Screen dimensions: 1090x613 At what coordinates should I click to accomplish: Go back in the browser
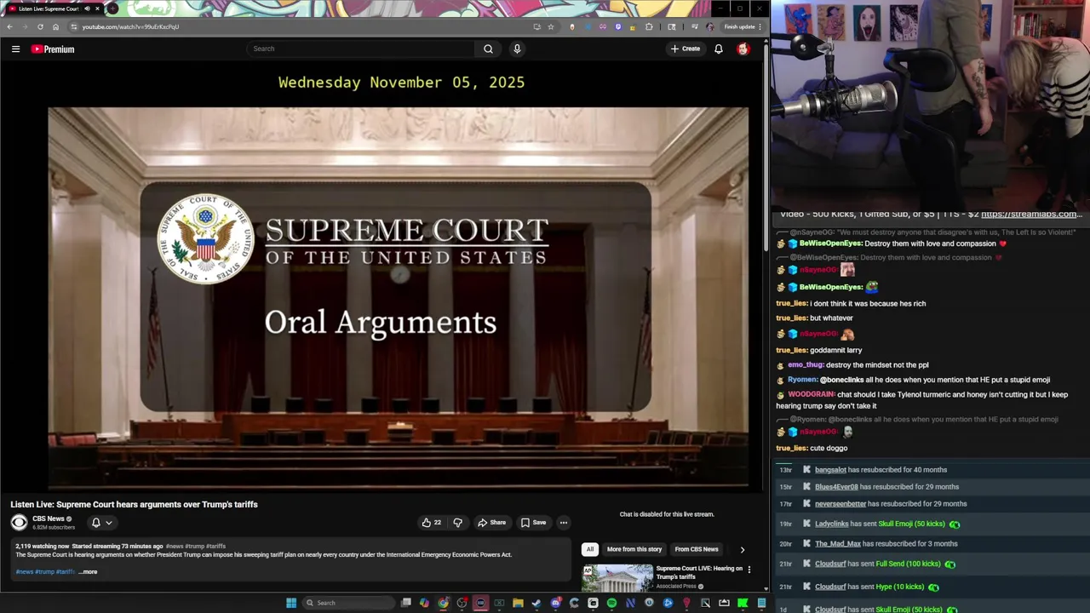(9, 26)
